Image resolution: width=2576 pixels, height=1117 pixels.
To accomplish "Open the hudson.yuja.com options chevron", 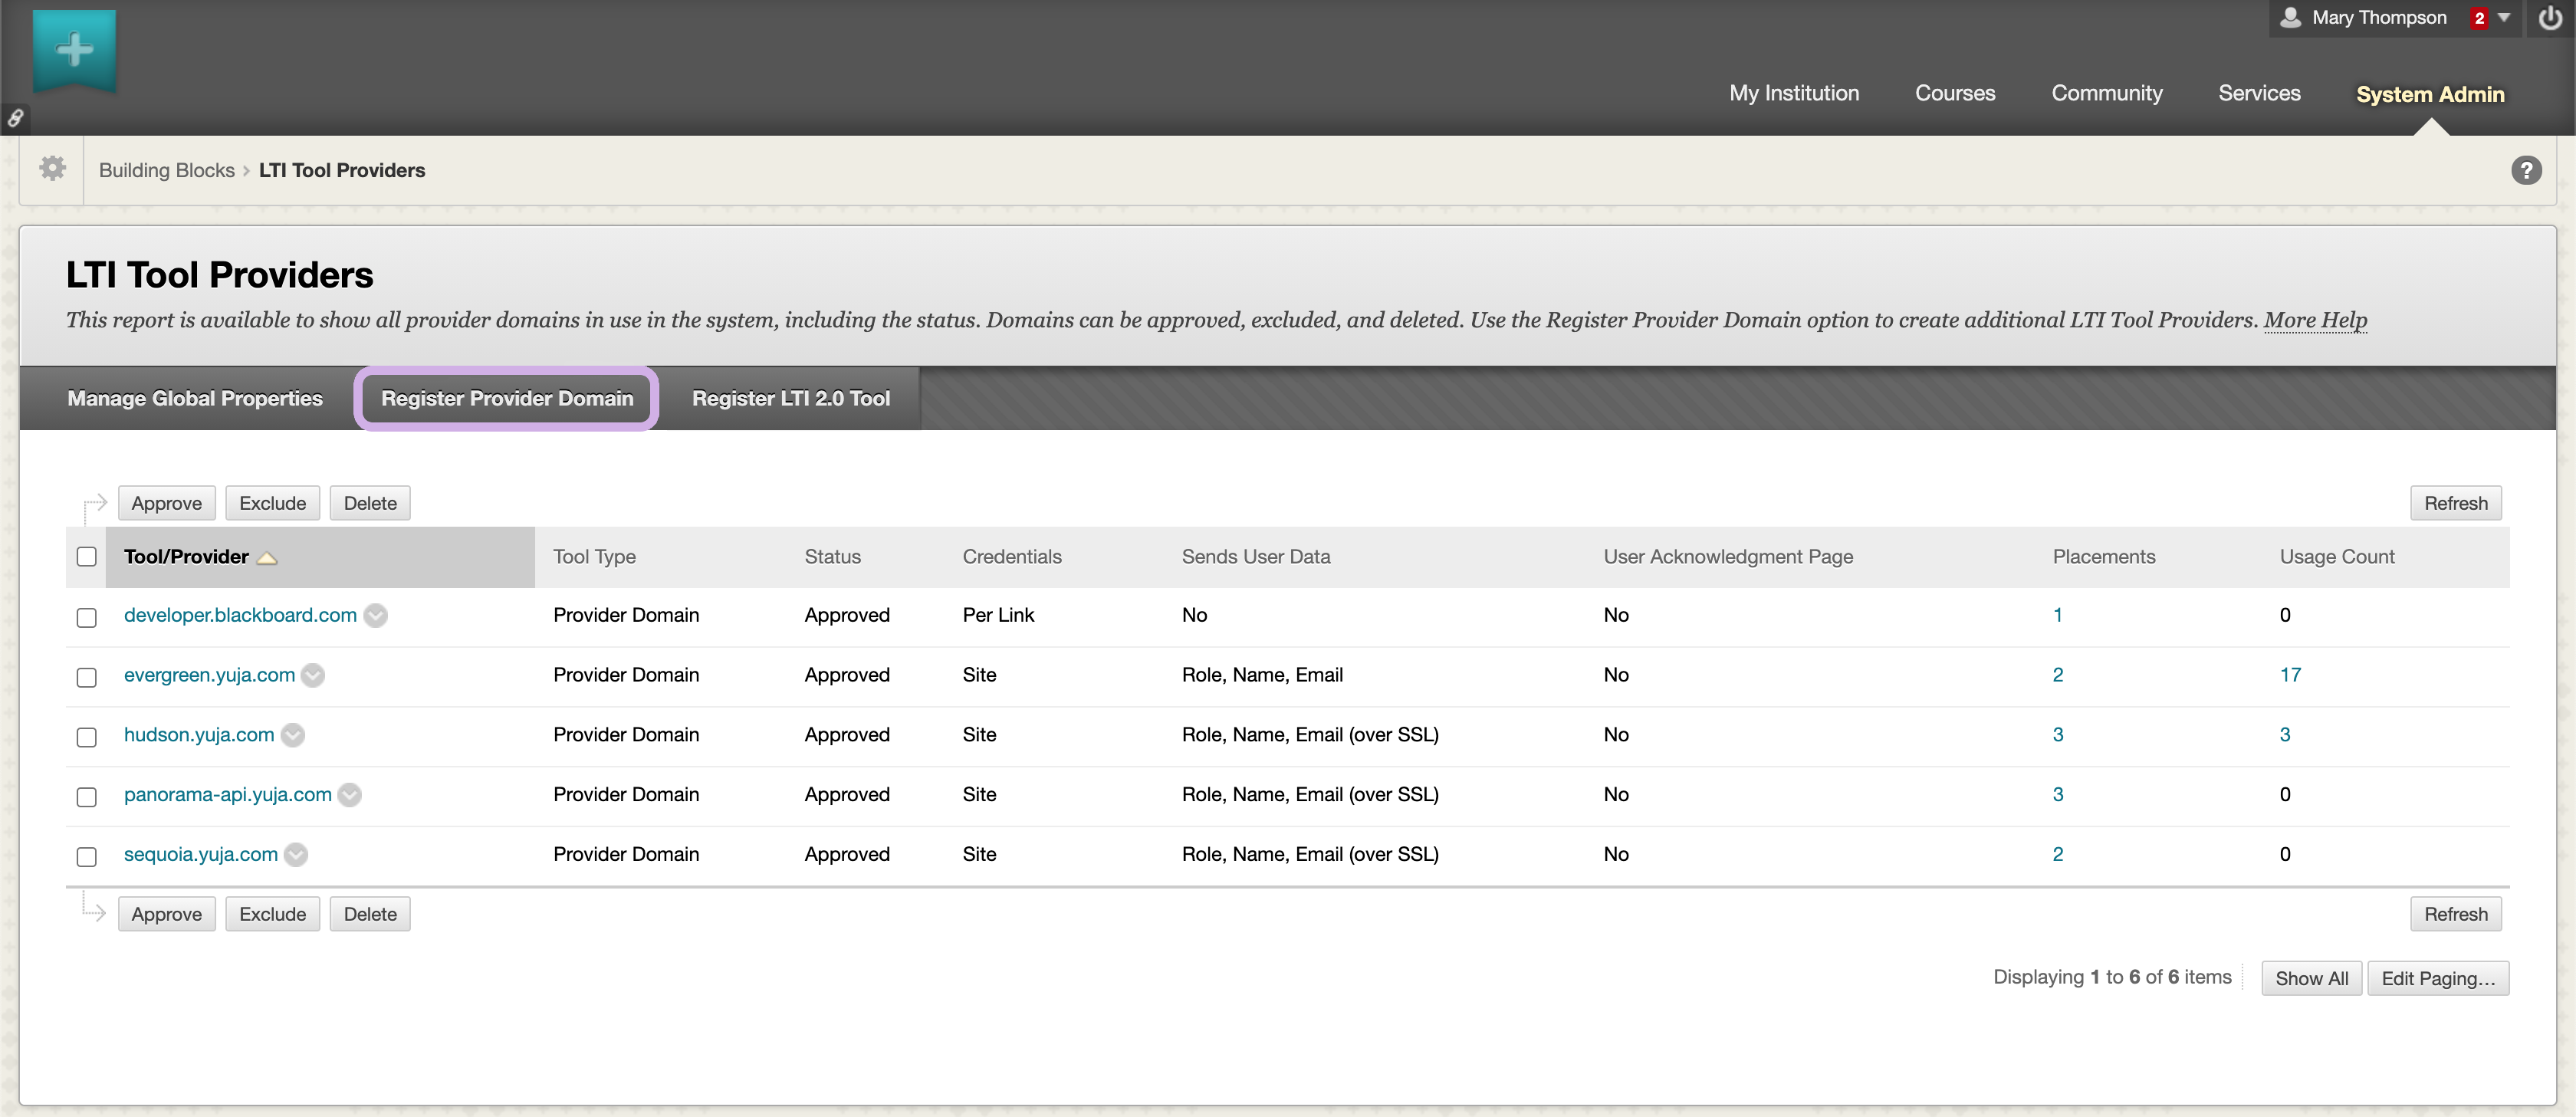I will [293, 735].
